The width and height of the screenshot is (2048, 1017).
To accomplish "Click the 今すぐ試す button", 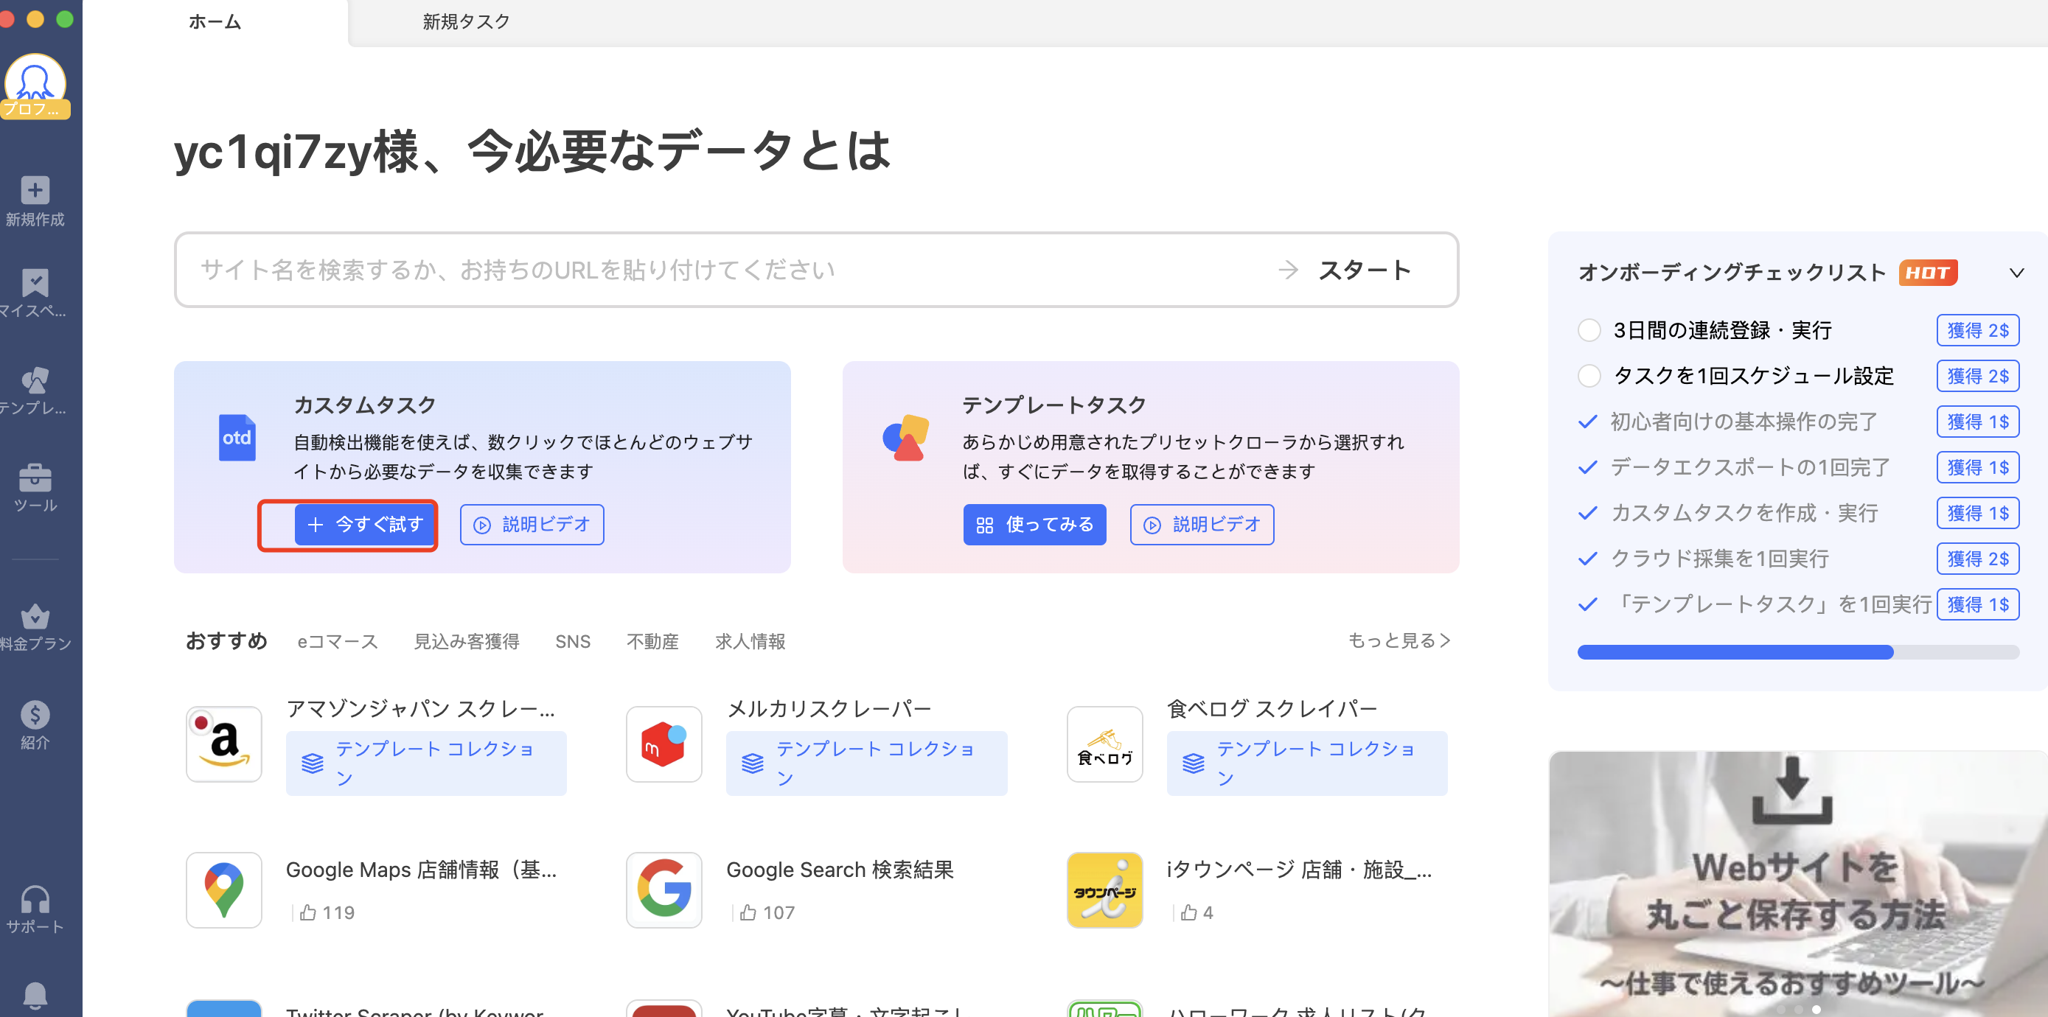I will tap(365, 525).
